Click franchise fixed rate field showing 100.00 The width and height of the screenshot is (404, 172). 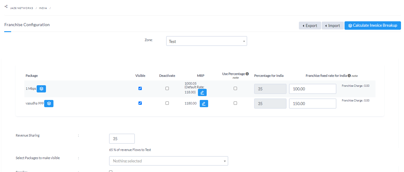click(312, 89)
